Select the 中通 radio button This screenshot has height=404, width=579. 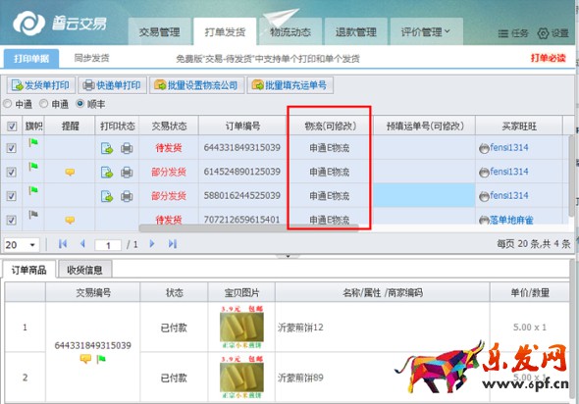pos(8,104)
